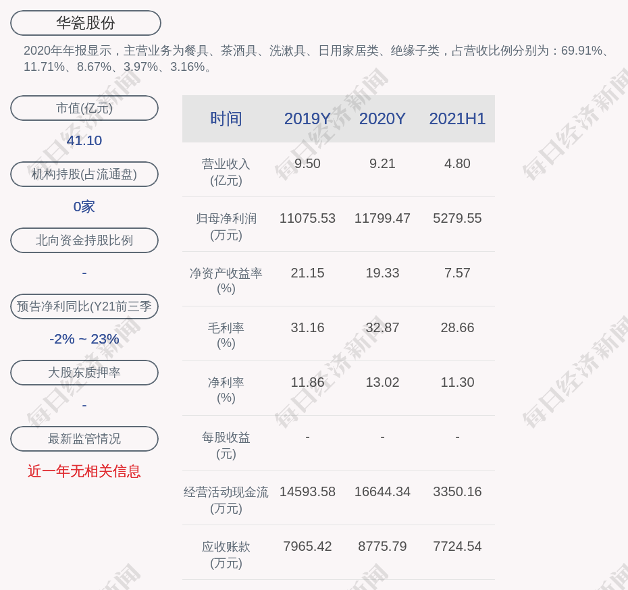This screenshot has height=590, width=628.
Task: Click the 营业收入(亿元) row label
Action: click(226, 171)
